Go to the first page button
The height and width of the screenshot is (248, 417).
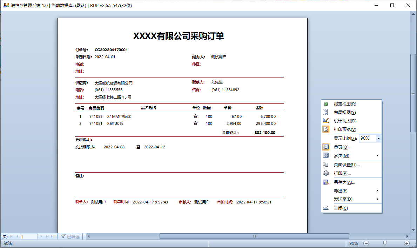click(x=11, y=236)
